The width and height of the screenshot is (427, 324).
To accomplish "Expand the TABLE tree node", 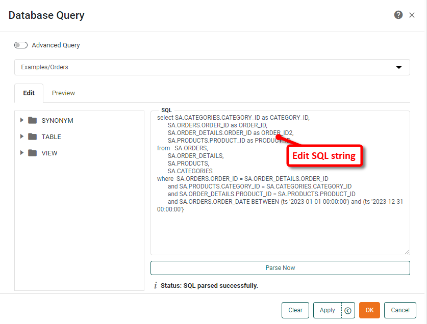I will click(x=21, y=137).
